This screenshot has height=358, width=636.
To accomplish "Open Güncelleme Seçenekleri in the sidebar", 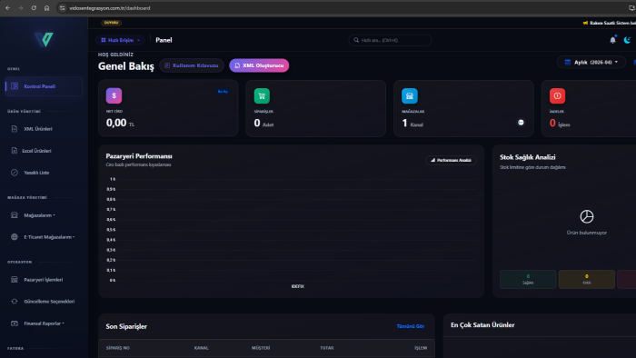I will pos(44,302).
